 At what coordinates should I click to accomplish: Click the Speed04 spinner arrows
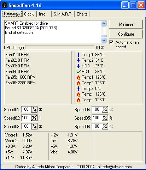[x=105, y=109]
